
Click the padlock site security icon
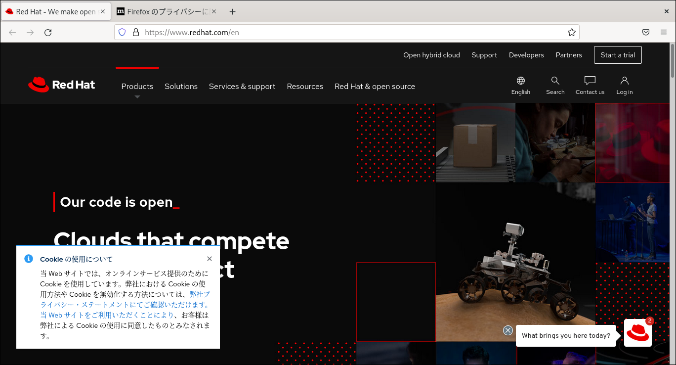(136, 32)
